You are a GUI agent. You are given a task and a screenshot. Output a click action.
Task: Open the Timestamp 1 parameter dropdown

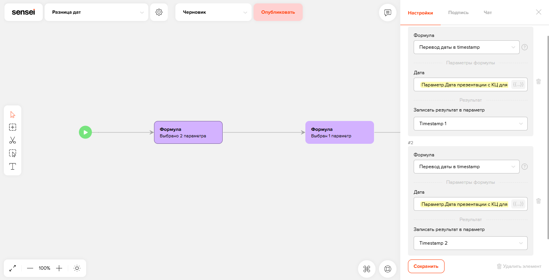tap(470, 124)
